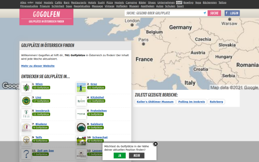Click the Schwechat golf ball thumbnail
Image resolution: width=259 pixels, height=162 pixels.
81,141
